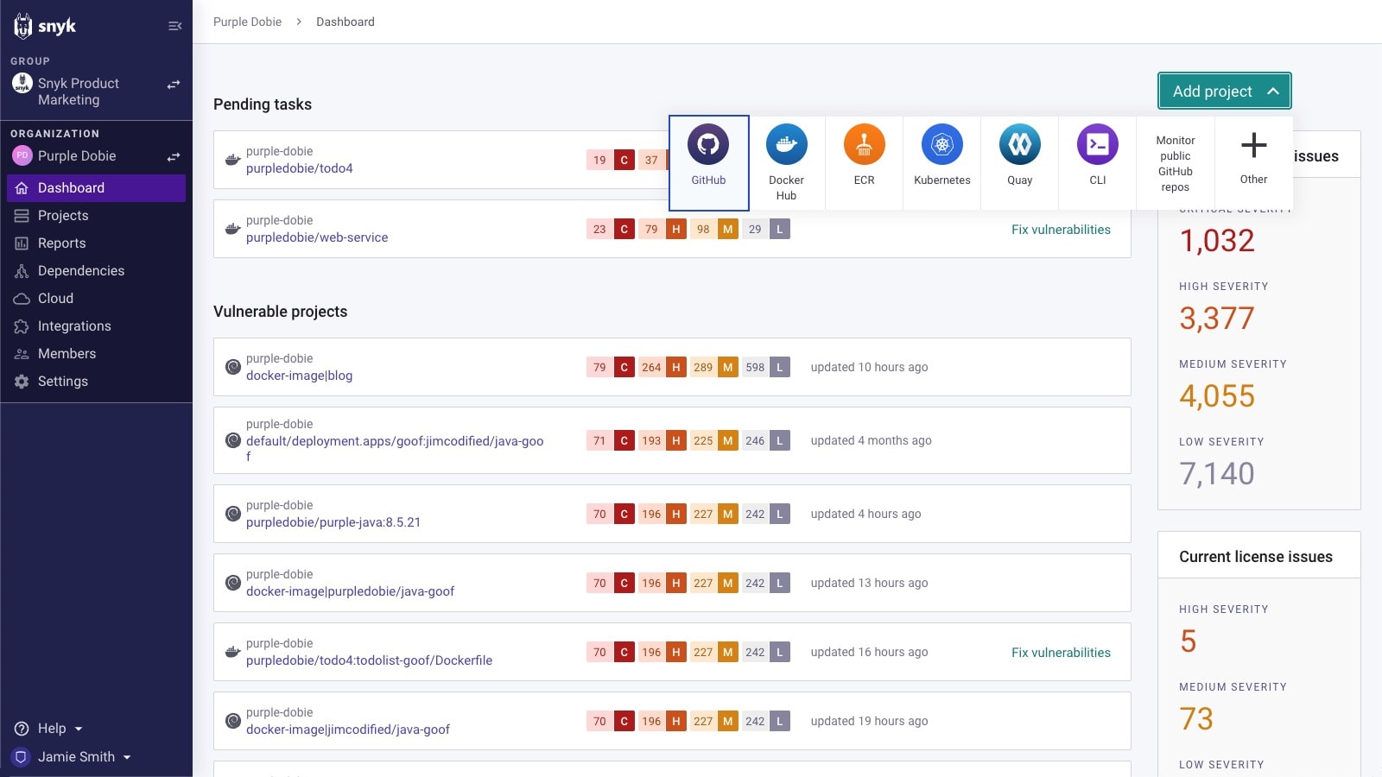Open the Jamie Smith user menu
Screen dimensions: 1382x777
click(x=73, y=757)
